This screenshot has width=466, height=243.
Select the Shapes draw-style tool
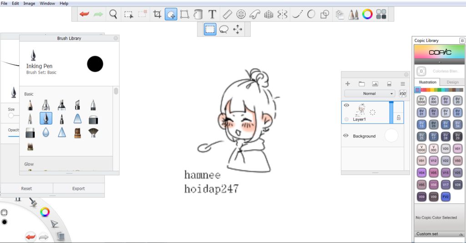(325, 14)
